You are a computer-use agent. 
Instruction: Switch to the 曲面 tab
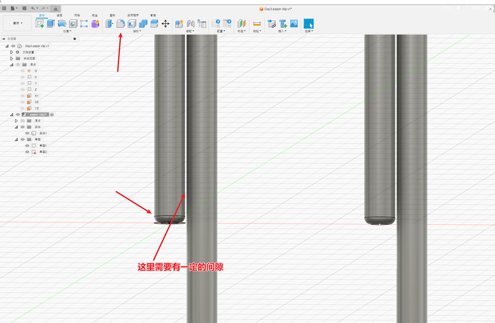[x=60, y=15]
